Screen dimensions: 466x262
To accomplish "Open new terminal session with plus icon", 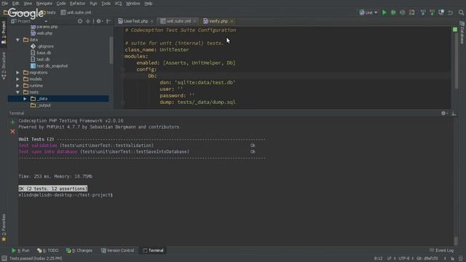I will 13,122.
